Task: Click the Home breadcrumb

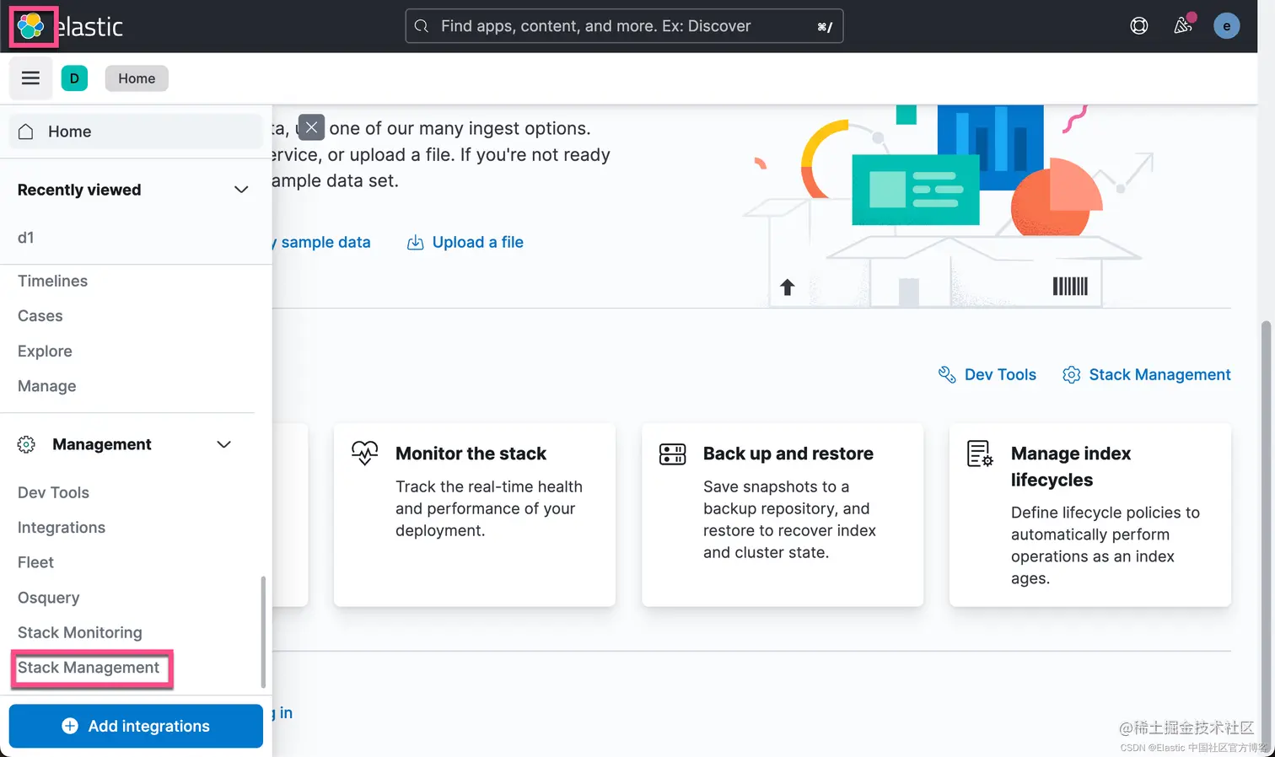Action: pos(137,78)
